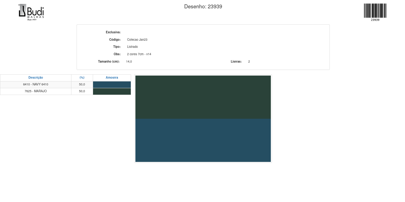405x202 pixels.
Task: Click the Budi Malhas logo
Action: coord(31,12)
